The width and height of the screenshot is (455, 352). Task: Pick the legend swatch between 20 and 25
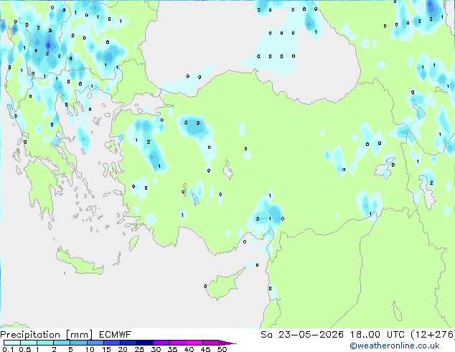(x=128, y=343)
